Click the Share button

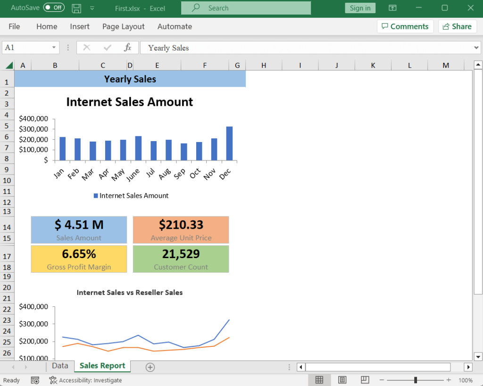click(x=457, y=26)
